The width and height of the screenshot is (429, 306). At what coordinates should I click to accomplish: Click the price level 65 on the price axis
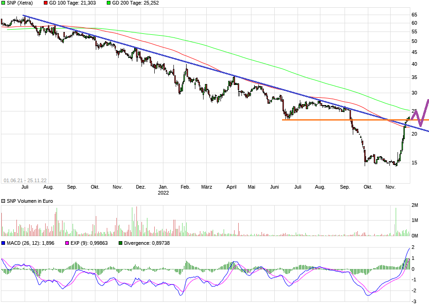tap(414, 15)
